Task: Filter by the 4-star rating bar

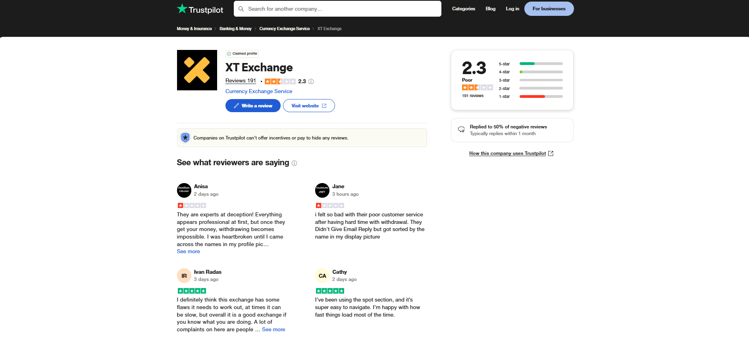Action: point(541,72)
